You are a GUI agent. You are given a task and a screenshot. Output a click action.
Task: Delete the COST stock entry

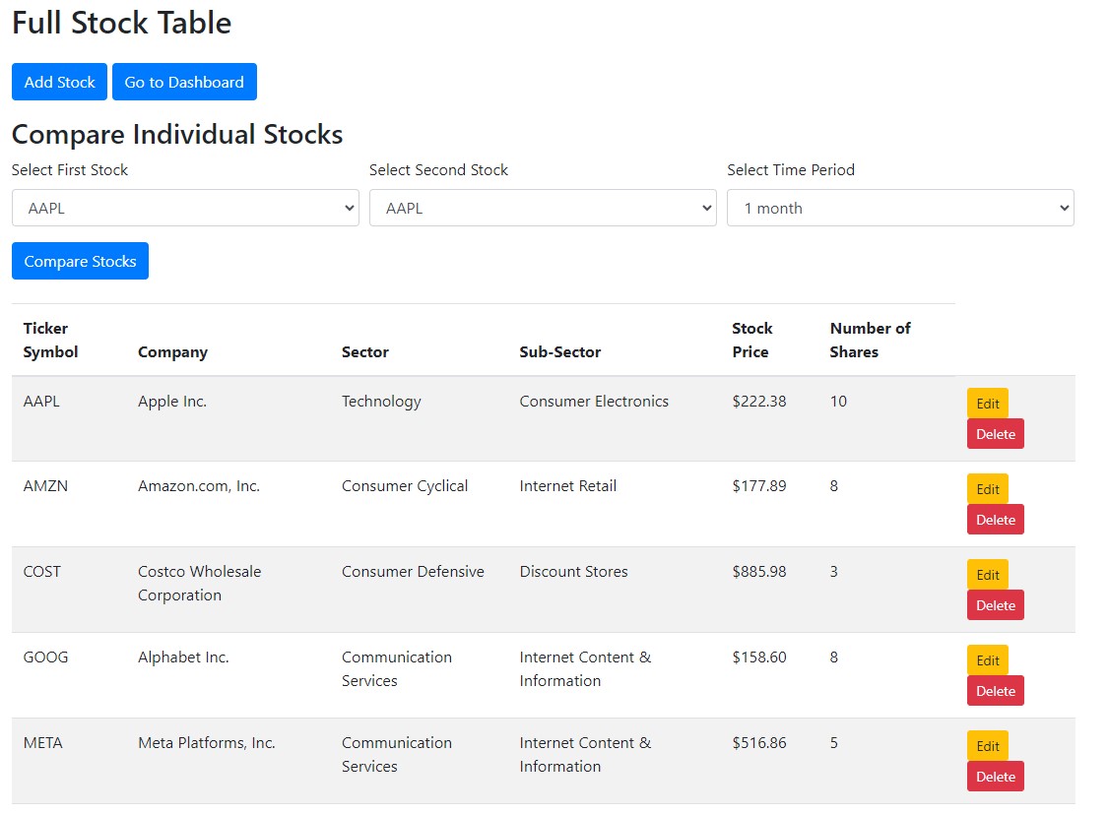pyautogui.click(x=995, y=605)
